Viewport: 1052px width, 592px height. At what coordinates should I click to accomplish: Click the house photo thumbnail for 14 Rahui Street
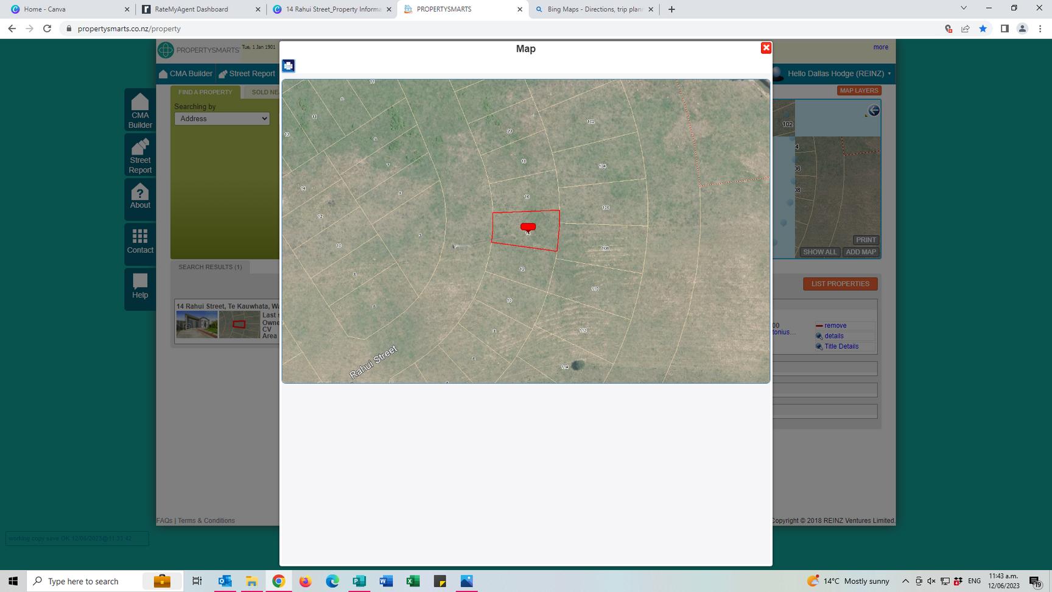point(197,324)
